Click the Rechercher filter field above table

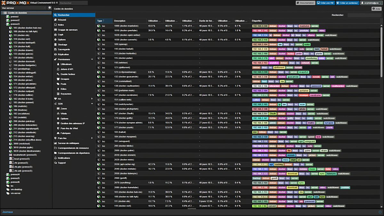click(364, 15)
